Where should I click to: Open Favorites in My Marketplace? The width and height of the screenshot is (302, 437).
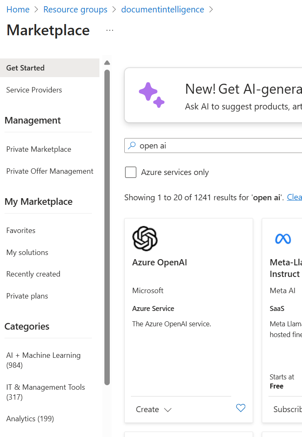point(21,231)
